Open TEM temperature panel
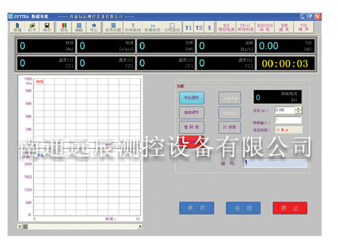This screenshot has width=338, height=244. point(284,27)
